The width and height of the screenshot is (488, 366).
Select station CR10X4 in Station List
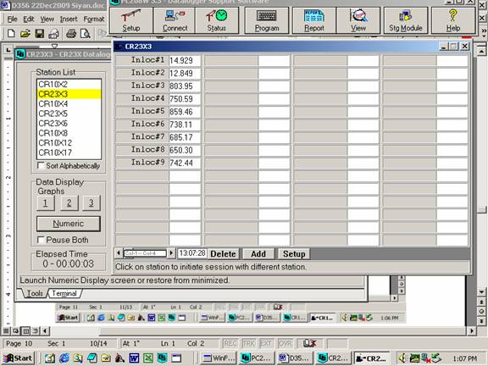(69, 103)
